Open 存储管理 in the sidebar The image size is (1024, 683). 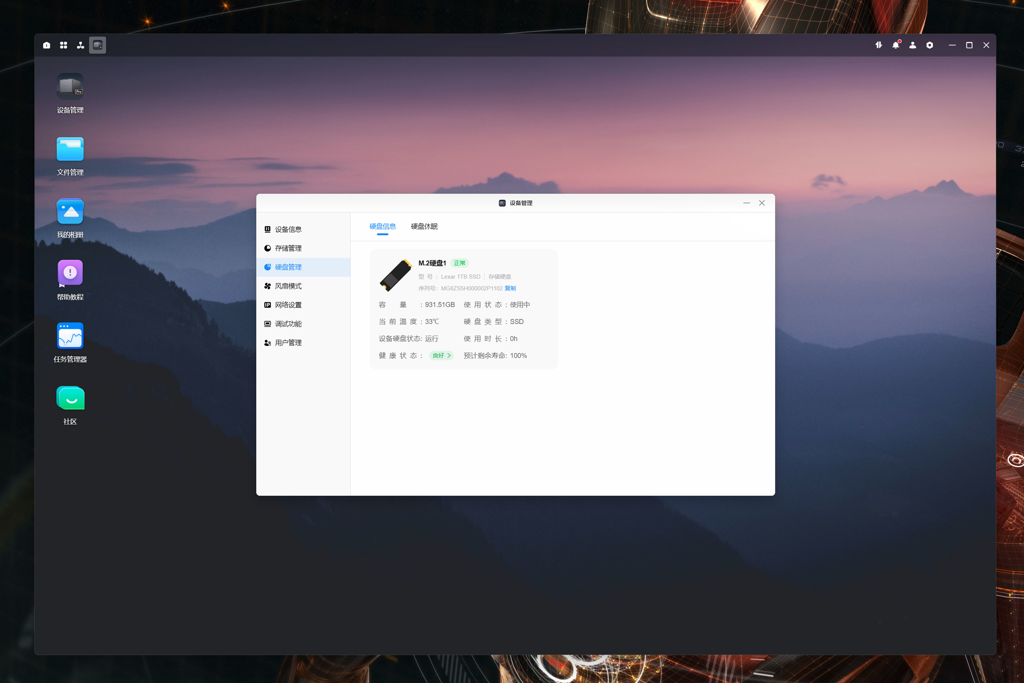(288, 248)
